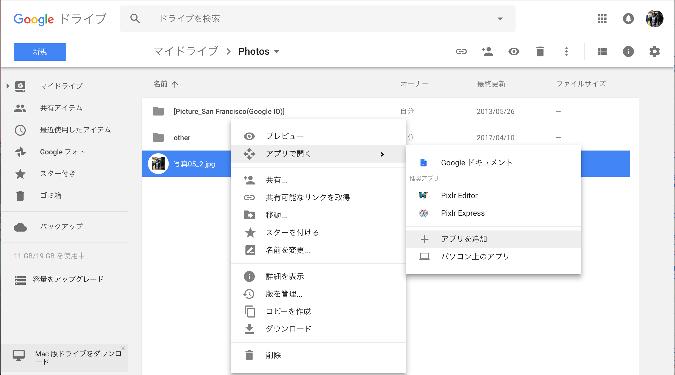Select 詳細を表示 menu entry

pos(318,276)
